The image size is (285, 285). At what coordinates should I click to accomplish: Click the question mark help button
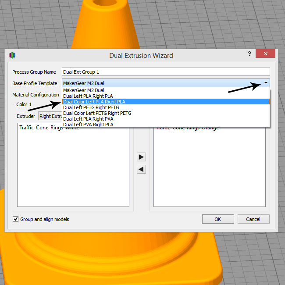(249, 53)
